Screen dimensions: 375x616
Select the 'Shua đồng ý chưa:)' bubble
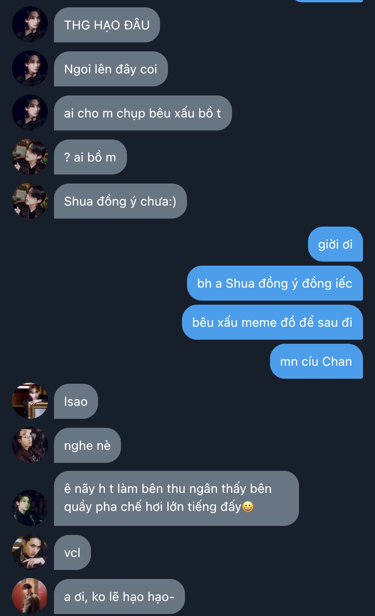(120, 201)
